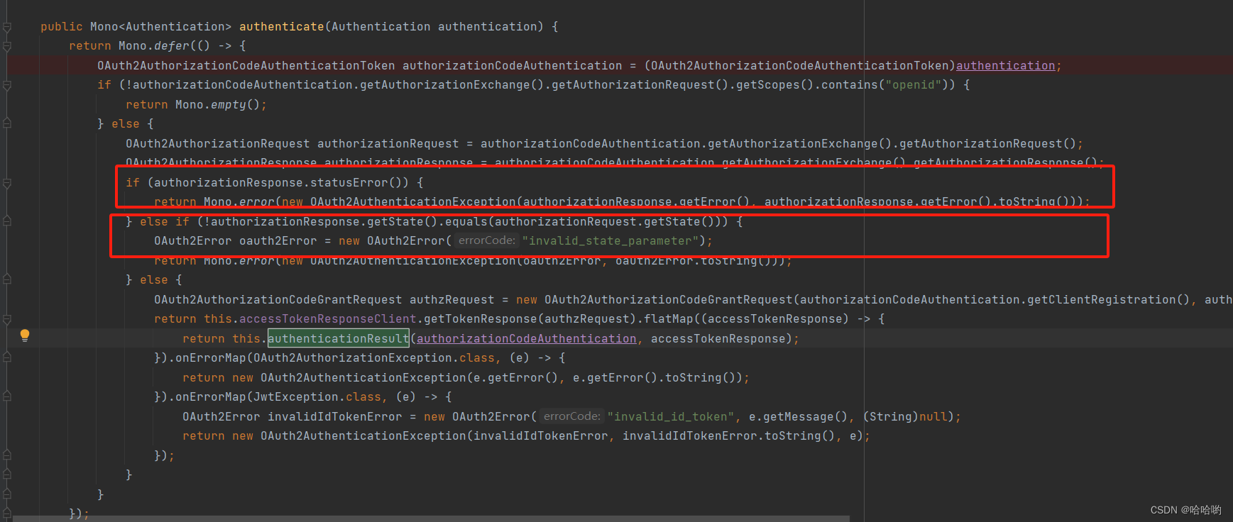Click the contains method before openid
This screenshot has height=522, width=1233.
[x=850, y=84]
